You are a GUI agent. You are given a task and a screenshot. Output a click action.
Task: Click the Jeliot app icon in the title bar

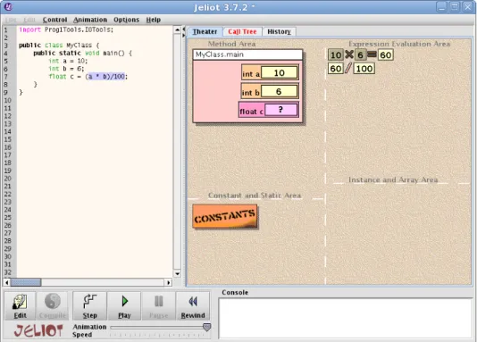click(9, 6)
